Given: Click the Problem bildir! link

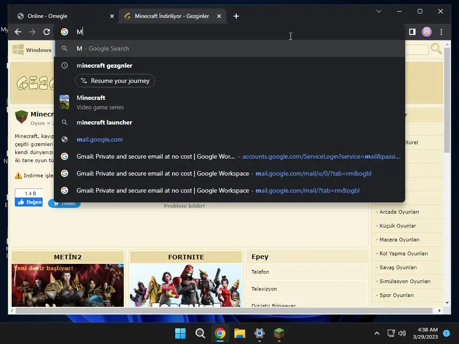Looking at the screenshot, I should (184, 206).
